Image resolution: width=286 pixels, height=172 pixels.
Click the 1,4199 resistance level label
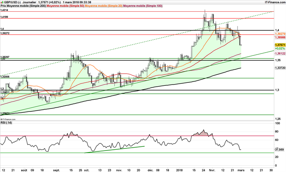point(4,17)
